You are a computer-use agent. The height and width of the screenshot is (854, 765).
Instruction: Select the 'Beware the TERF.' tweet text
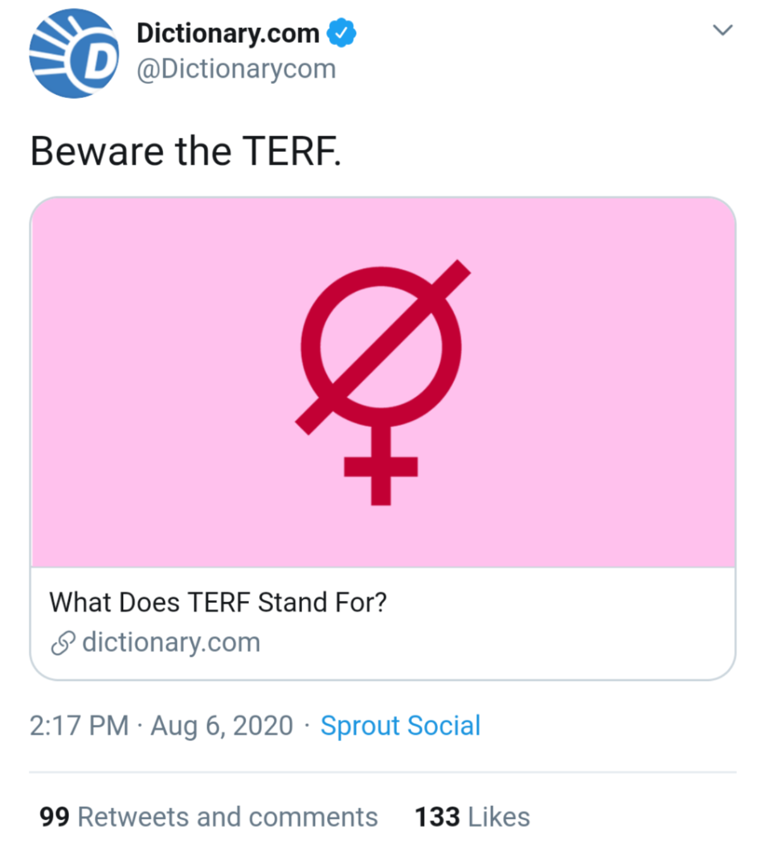(186, 151)
